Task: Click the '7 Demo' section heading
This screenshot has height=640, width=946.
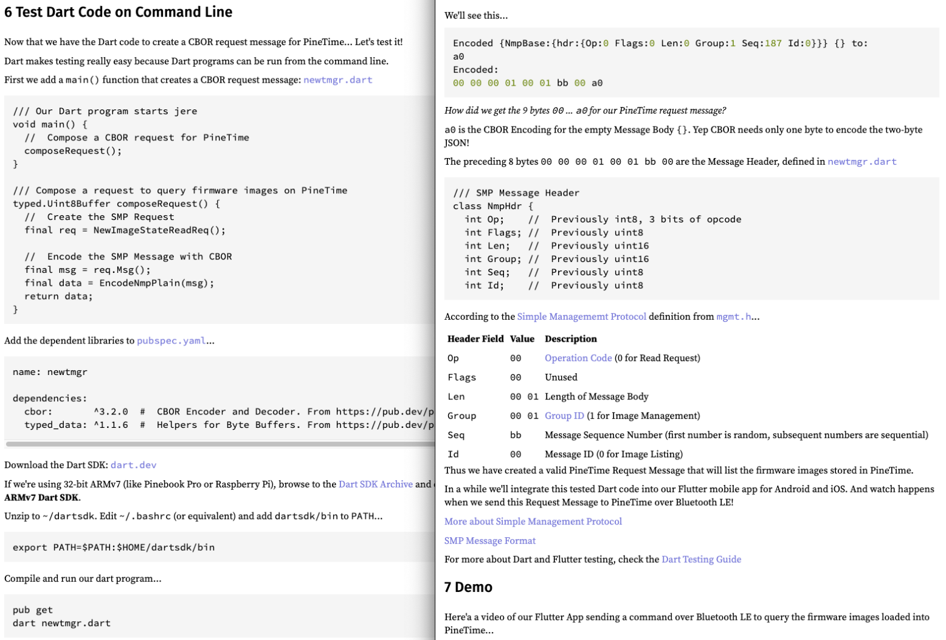Action: click(x=468, y=587)
